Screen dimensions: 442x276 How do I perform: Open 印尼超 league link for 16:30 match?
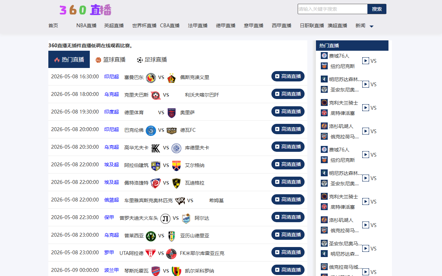(x=112, y=77)
